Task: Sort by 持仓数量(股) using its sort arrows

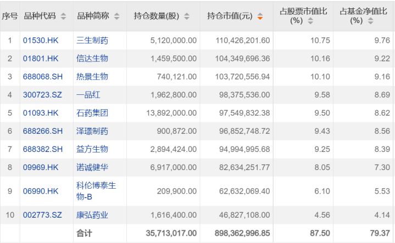Action: [187, 16]
